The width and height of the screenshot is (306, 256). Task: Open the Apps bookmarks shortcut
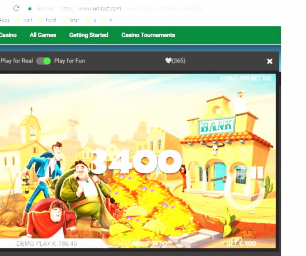tap(5, 20)
